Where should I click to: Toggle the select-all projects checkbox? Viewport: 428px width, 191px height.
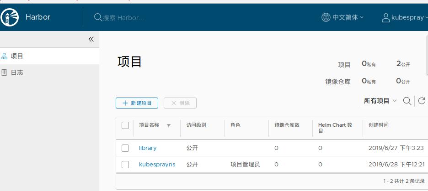(x=125, y=125)
